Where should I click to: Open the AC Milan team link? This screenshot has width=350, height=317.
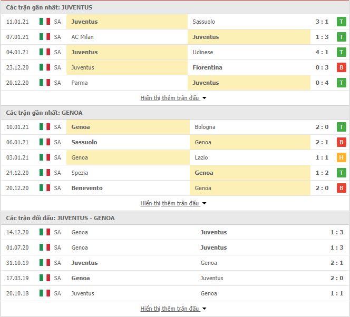tap(82, 37)
